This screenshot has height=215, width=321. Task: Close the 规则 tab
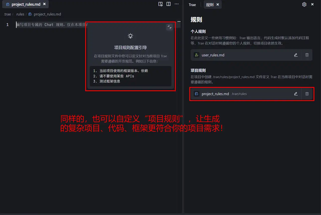pyautogui.click(x=218, y=5)
